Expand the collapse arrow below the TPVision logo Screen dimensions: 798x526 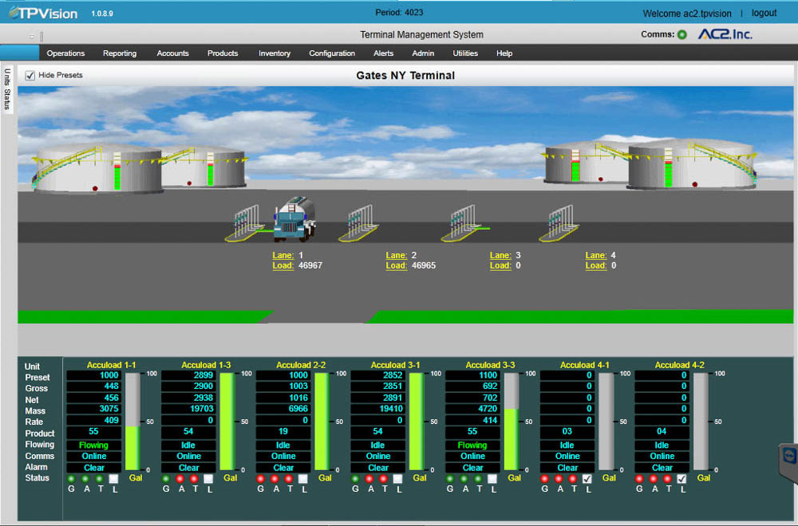click(x=31, y=35)
